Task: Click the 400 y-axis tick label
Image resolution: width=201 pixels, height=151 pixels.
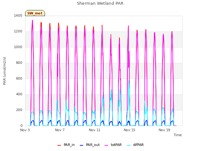Action: coord(19,94)
